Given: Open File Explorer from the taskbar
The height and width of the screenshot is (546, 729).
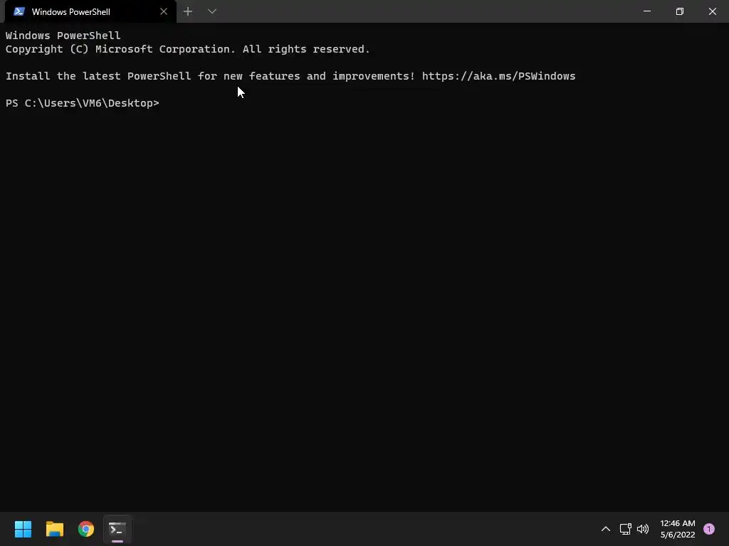Looking at the screenshot, I should point(54,529).
